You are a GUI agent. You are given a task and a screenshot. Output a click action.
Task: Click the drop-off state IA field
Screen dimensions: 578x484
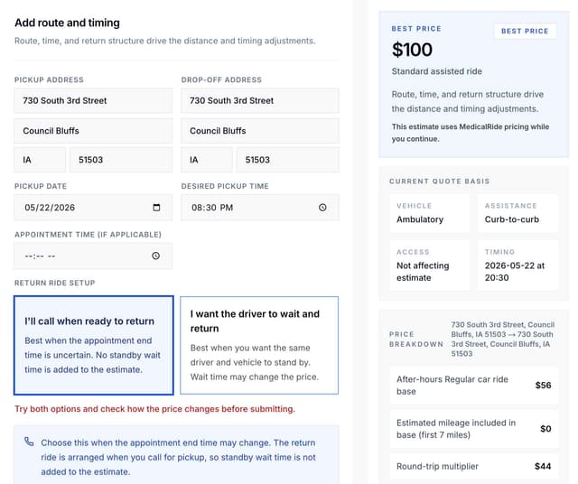coord(207,160)
